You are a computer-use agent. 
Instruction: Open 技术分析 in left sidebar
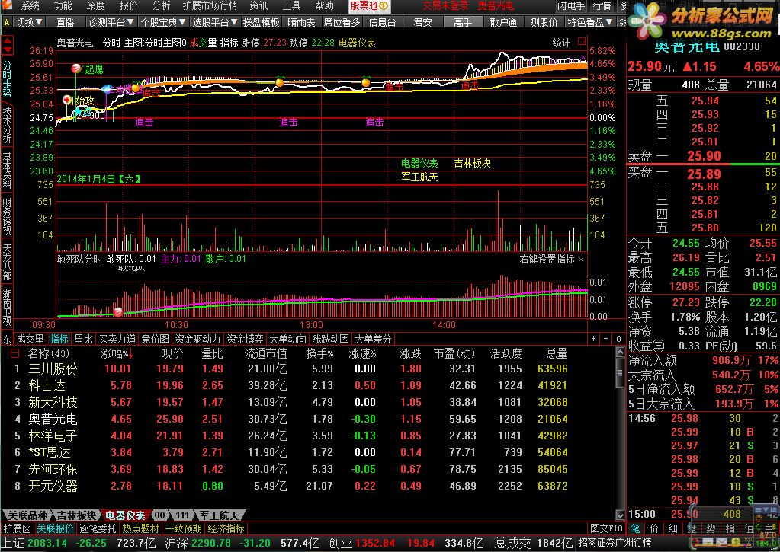7,125
